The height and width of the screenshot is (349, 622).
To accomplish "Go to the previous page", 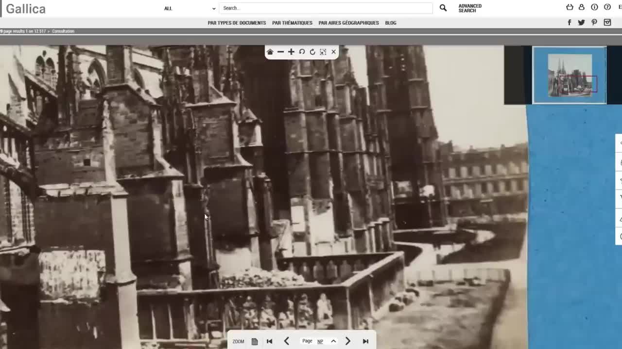I will pyautogui.click(x=287, y=341).
